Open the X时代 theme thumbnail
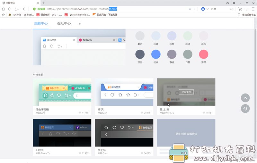Screen dimensions: 257x163 pyautogui.click(x=62, y=133)
